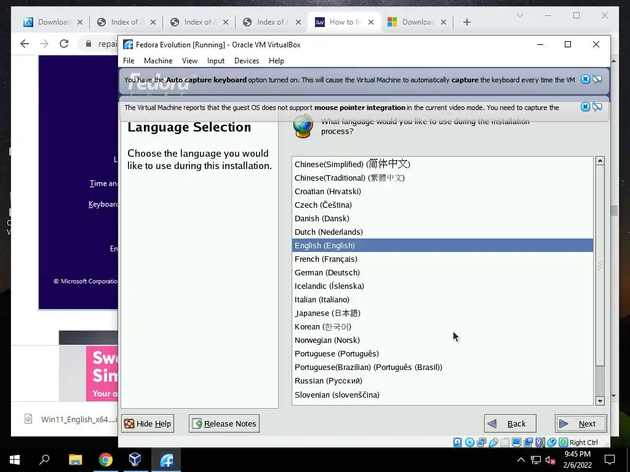
Task: Select English (English) in the list
Action: (442, 245)
